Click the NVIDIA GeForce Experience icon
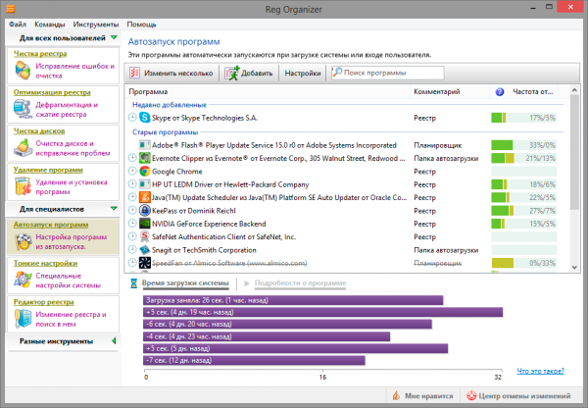 (x=145, y=224)
